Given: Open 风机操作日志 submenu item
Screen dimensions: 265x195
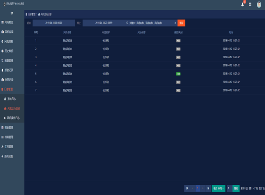Looking at the screenshot, I should click(x=13, y=118).
